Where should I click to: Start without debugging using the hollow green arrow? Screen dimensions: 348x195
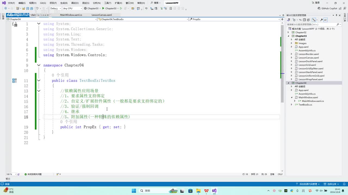tap(121, 8)
